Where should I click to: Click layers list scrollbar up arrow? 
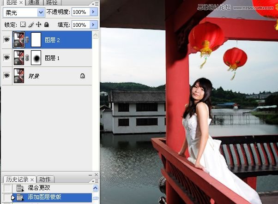96,35
